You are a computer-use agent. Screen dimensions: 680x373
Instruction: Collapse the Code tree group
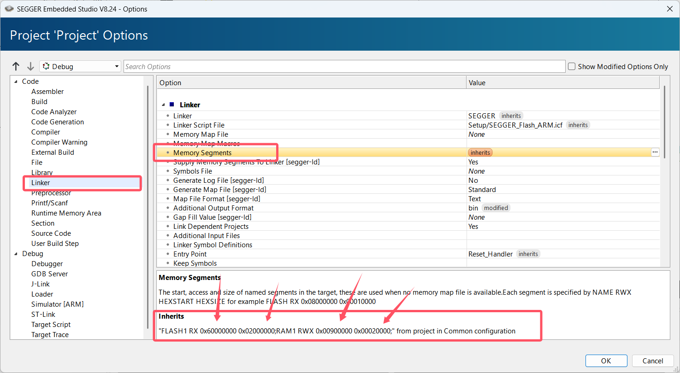pyautogui.click(x=16, y=82)
